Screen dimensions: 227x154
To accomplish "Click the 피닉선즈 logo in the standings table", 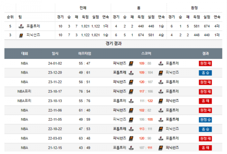I will [21, 35].
